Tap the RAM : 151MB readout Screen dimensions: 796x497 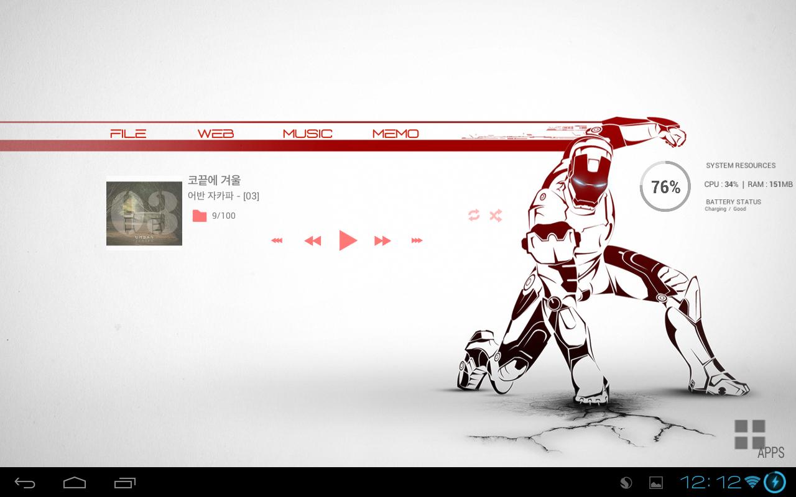(x=770, y=185)
